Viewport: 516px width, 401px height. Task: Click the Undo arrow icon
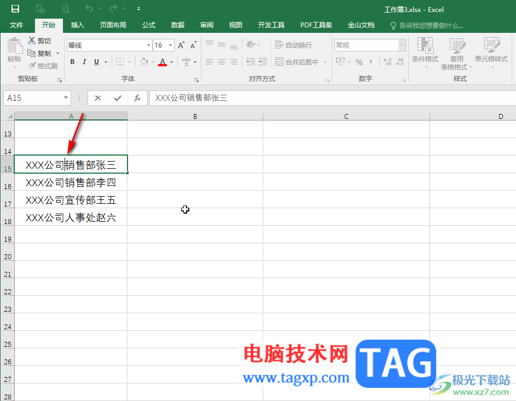click(89, 8)
